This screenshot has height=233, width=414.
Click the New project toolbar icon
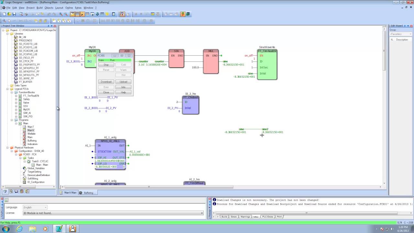click(5, 14)
